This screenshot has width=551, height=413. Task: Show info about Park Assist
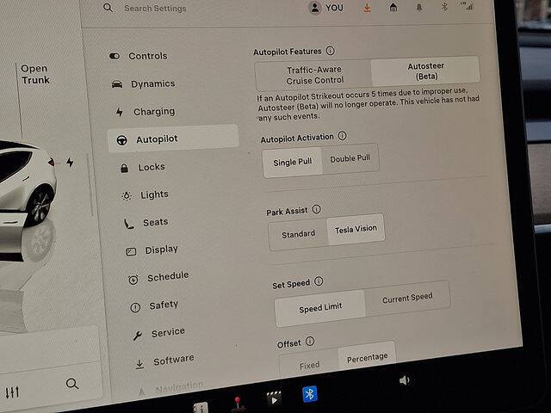click(x=316, y=209)
